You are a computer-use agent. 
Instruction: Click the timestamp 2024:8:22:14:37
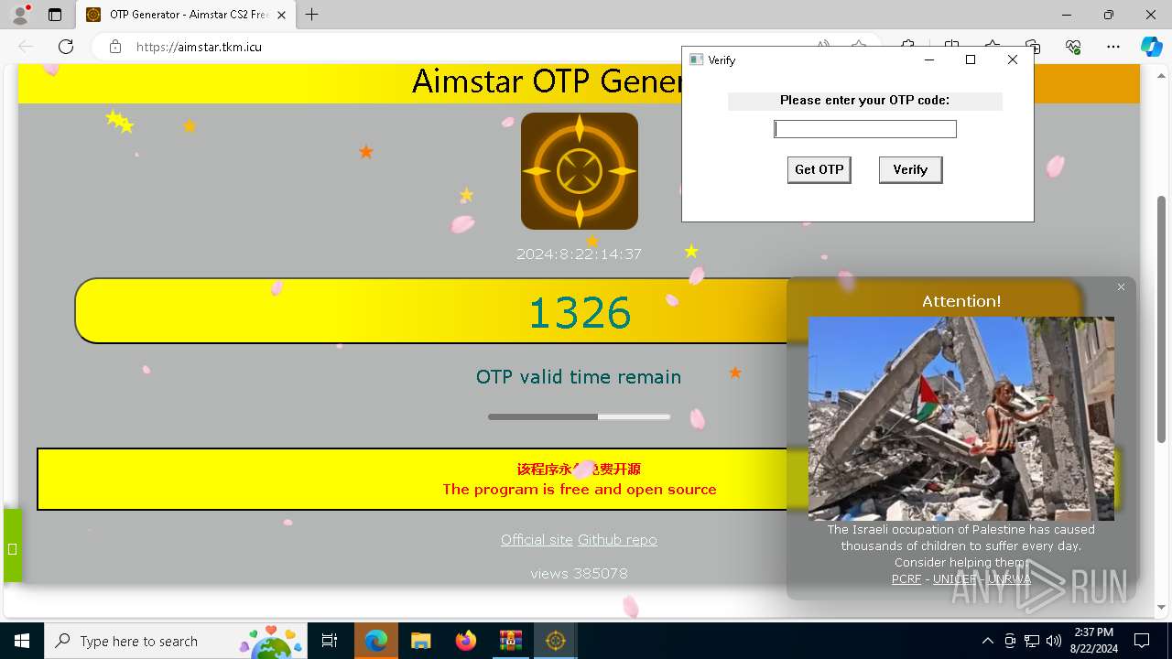579,254
